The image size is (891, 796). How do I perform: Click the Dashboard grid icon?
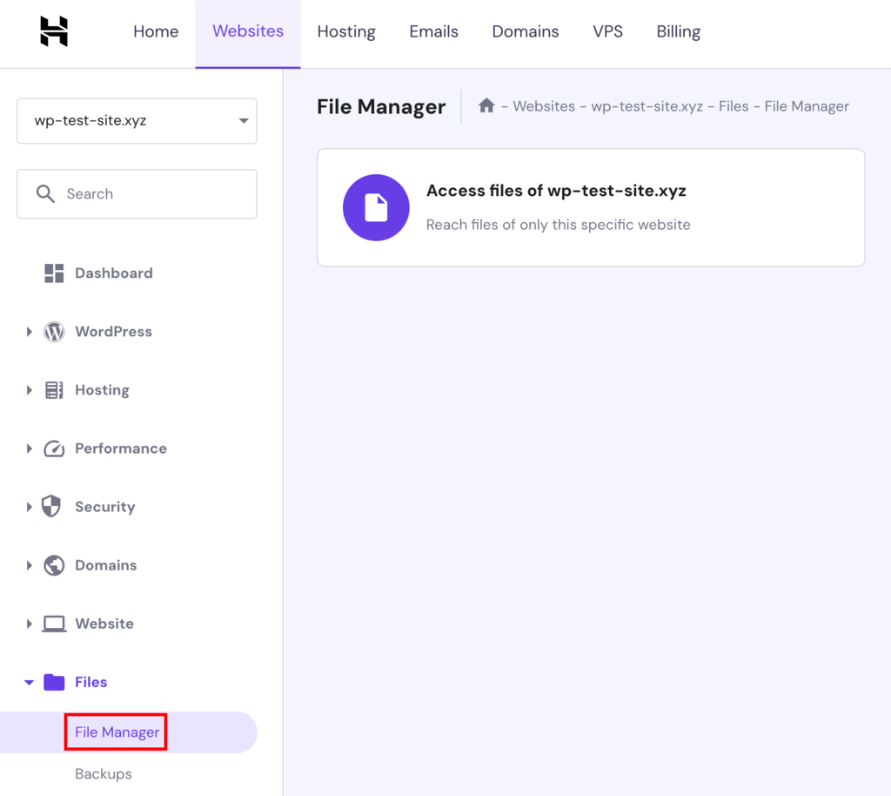point(54,273)
